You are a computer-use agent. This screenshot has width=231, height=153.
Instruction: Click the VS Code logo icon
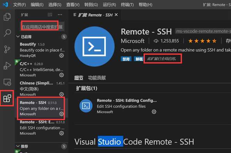point(6,5)
